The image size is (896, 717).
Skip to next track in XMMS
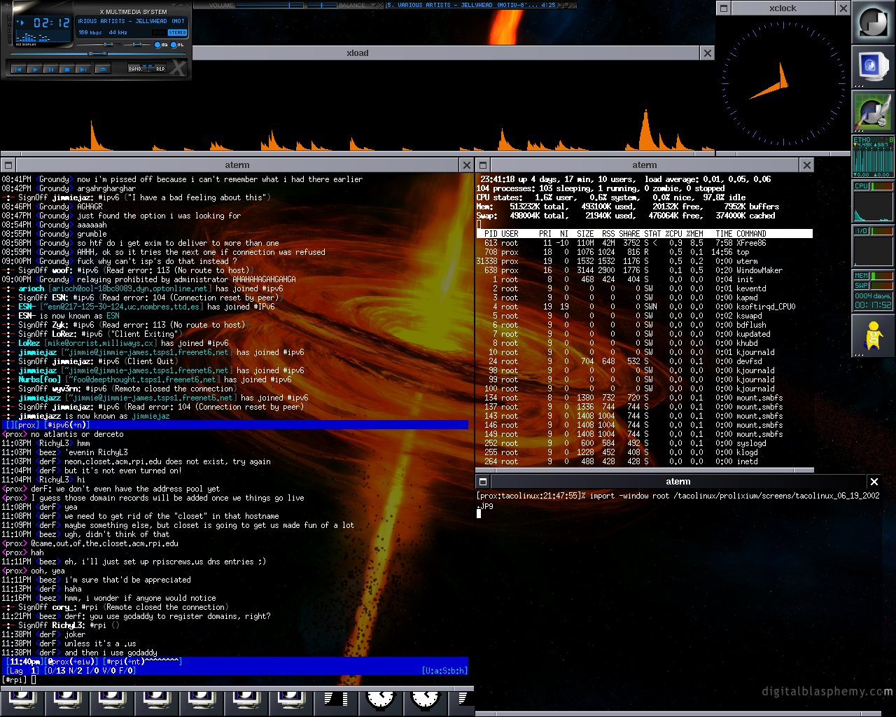(x=83, y=69)
